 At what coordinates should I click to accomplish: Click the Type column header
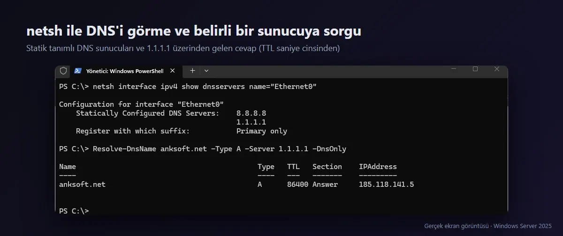(x=266, y=167)
